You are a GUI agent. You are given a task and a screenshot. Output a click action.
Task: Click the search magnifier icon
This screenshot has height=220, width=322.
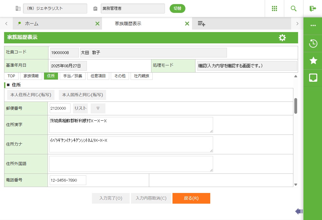(294, 8)
